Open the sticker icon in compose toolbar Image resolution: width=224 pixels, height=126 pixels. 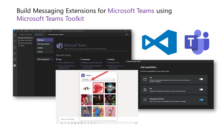(78, 123)
